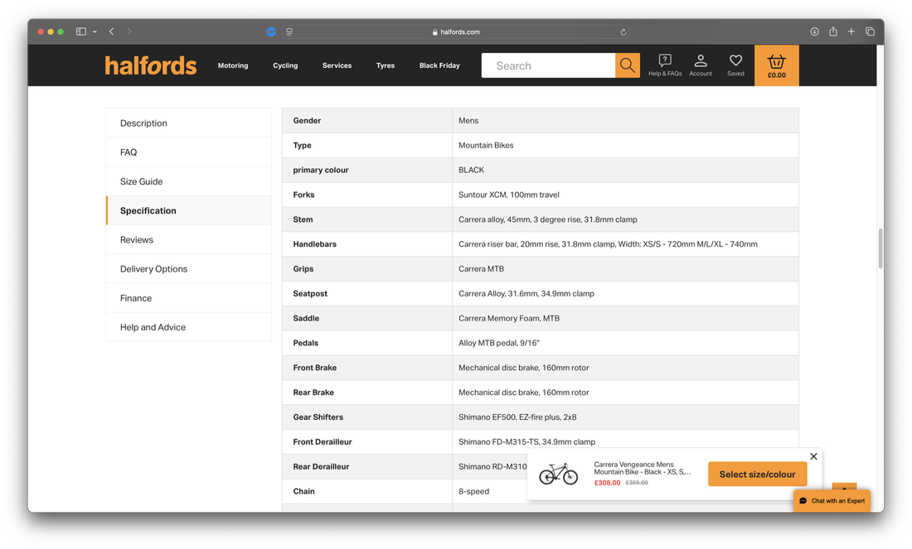This screenshot has height=549, width=912.
Task: Open the basket showing £0.00
Action: tap(777, 65)
